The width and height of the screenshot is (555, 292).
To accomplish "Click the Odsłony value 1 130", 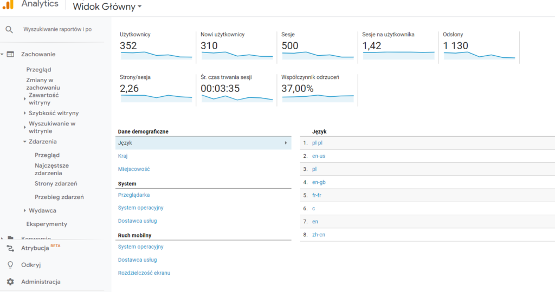I will pyautogui.click(x=455, y=46).
